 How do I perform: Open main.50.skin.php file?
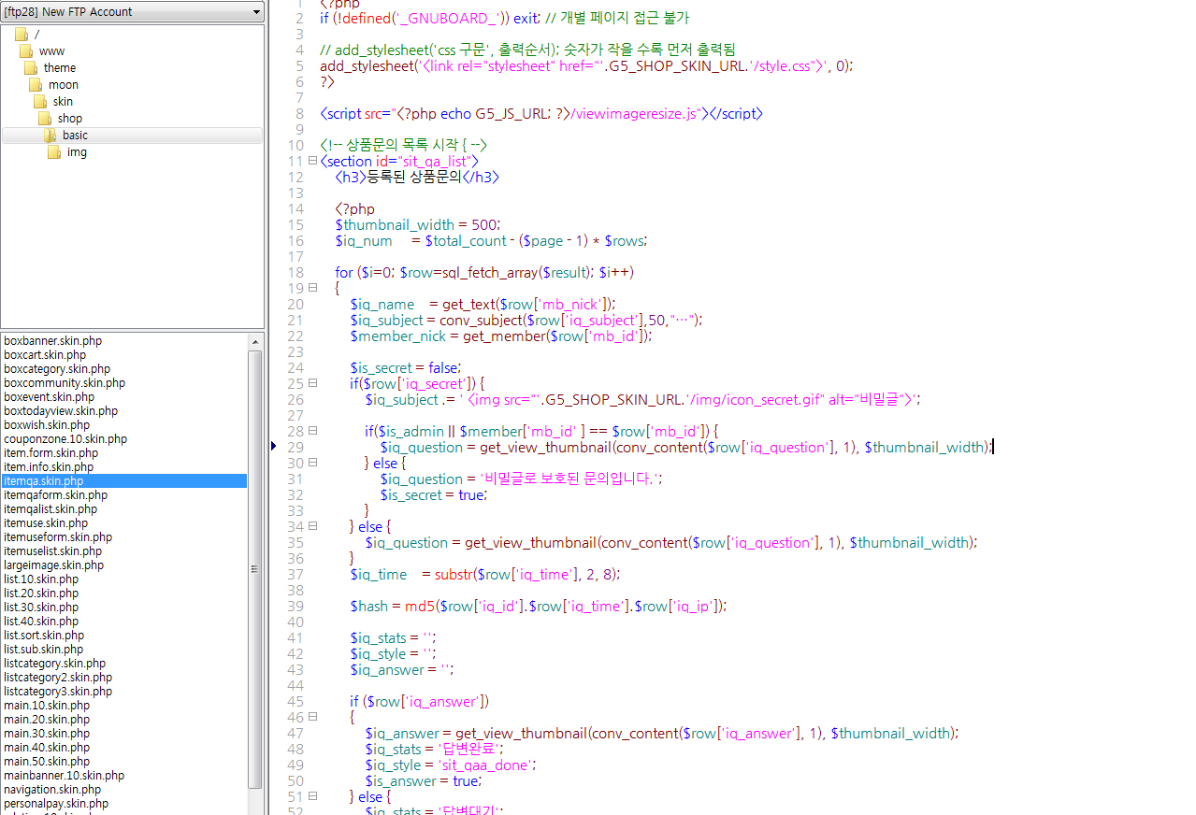tap(47, 762)
